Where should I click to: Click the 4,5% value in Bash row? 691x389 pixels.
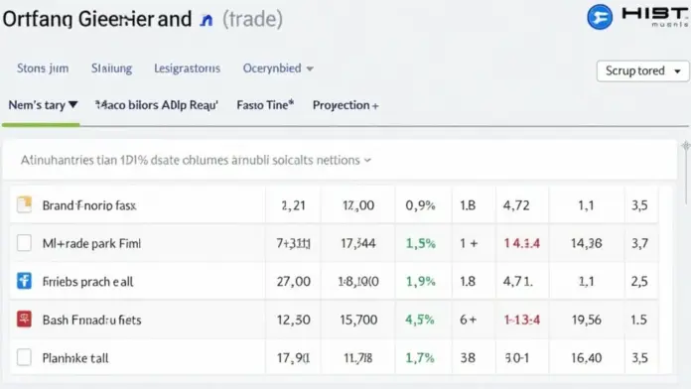click(420, 320)
